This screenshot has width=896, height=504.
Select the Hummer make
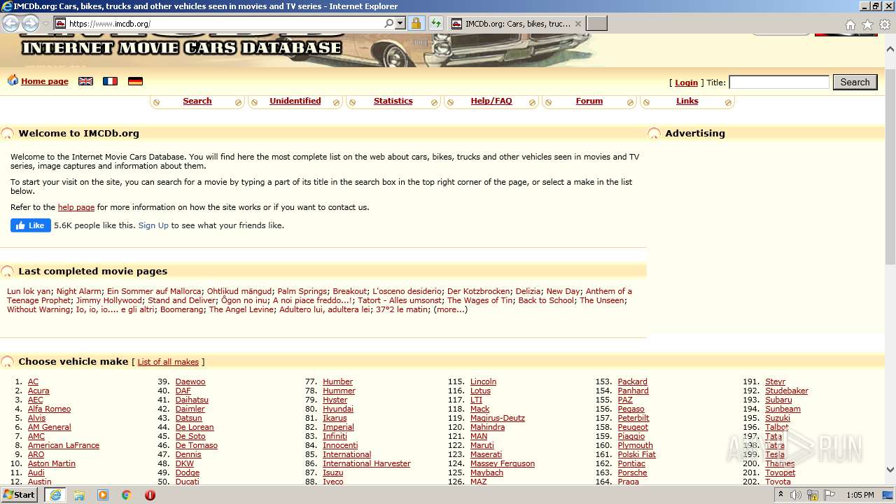(339, 391)
